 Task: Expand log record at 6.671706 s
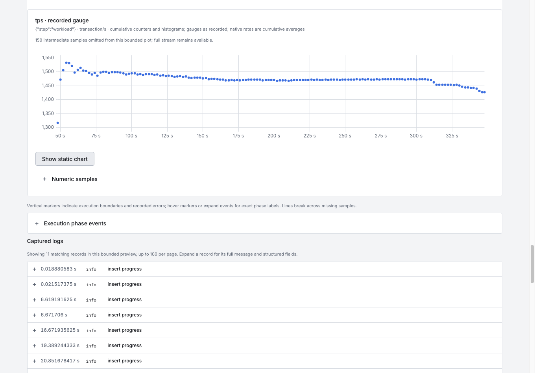click(264, 315)
